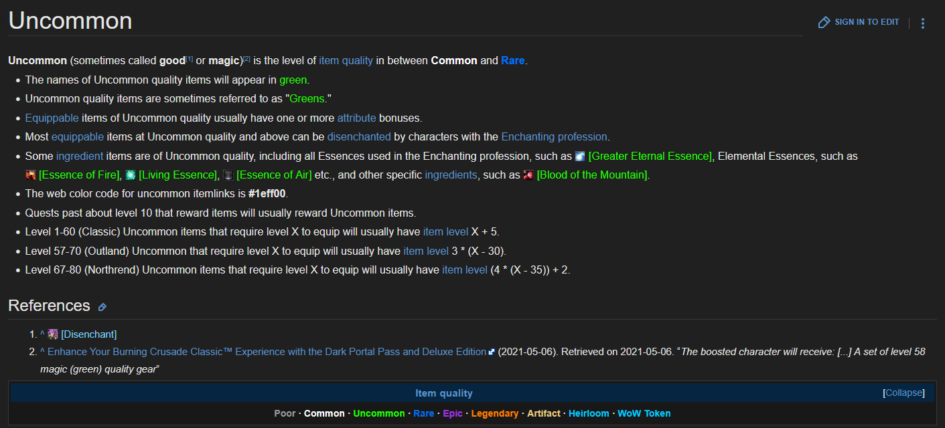
Task: Open the [Living Essence] item link
Action: pyautogui.click(x=178, y=175)
